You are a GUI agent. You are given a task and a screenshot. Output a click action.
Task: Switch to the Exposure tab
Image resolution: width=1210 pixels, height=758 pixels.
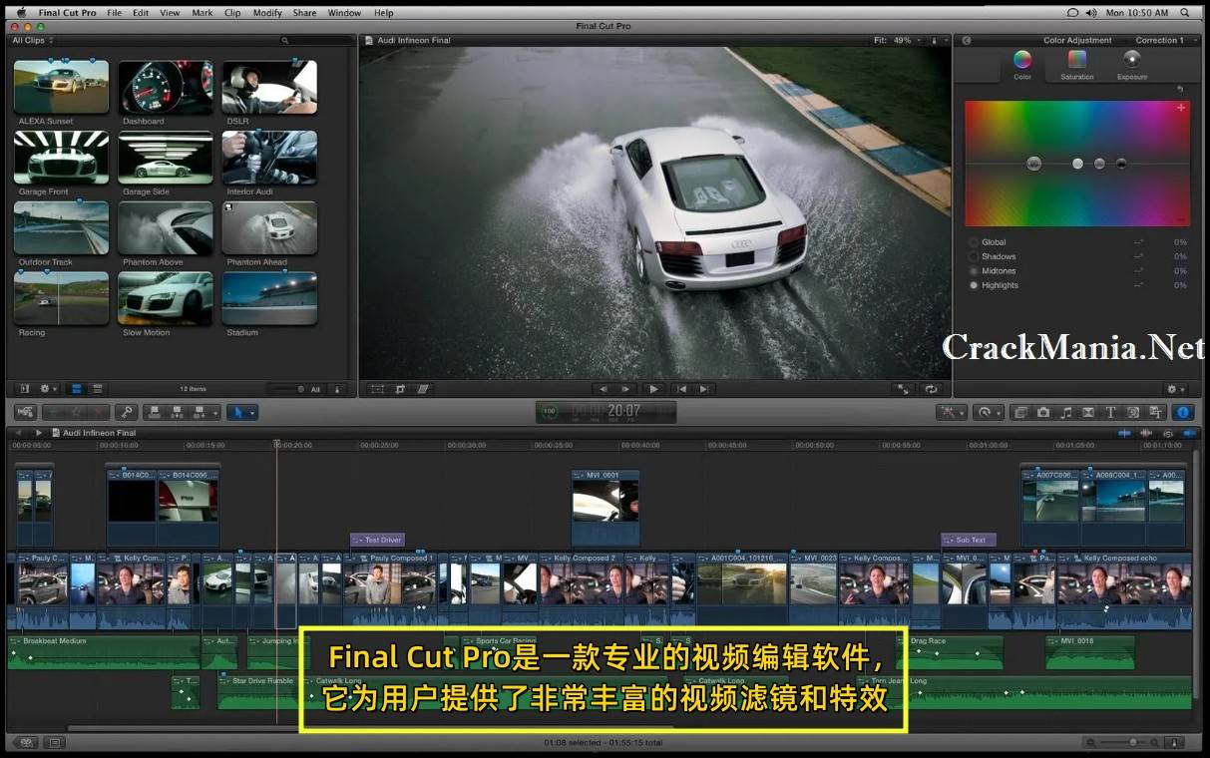tap(1132, 65)
